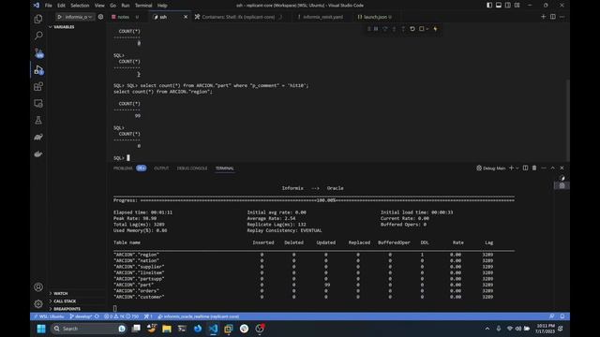Switch to the DEBUG CONSOLE panel tab

point(192,168)
